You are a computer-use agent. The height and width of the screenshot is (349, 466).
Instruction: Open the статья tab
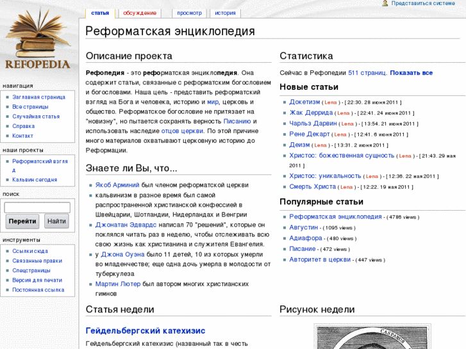(100, 13)
